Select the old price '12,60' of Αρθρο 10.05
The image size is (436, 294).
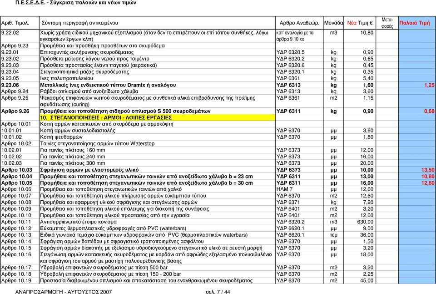point(428,183)
